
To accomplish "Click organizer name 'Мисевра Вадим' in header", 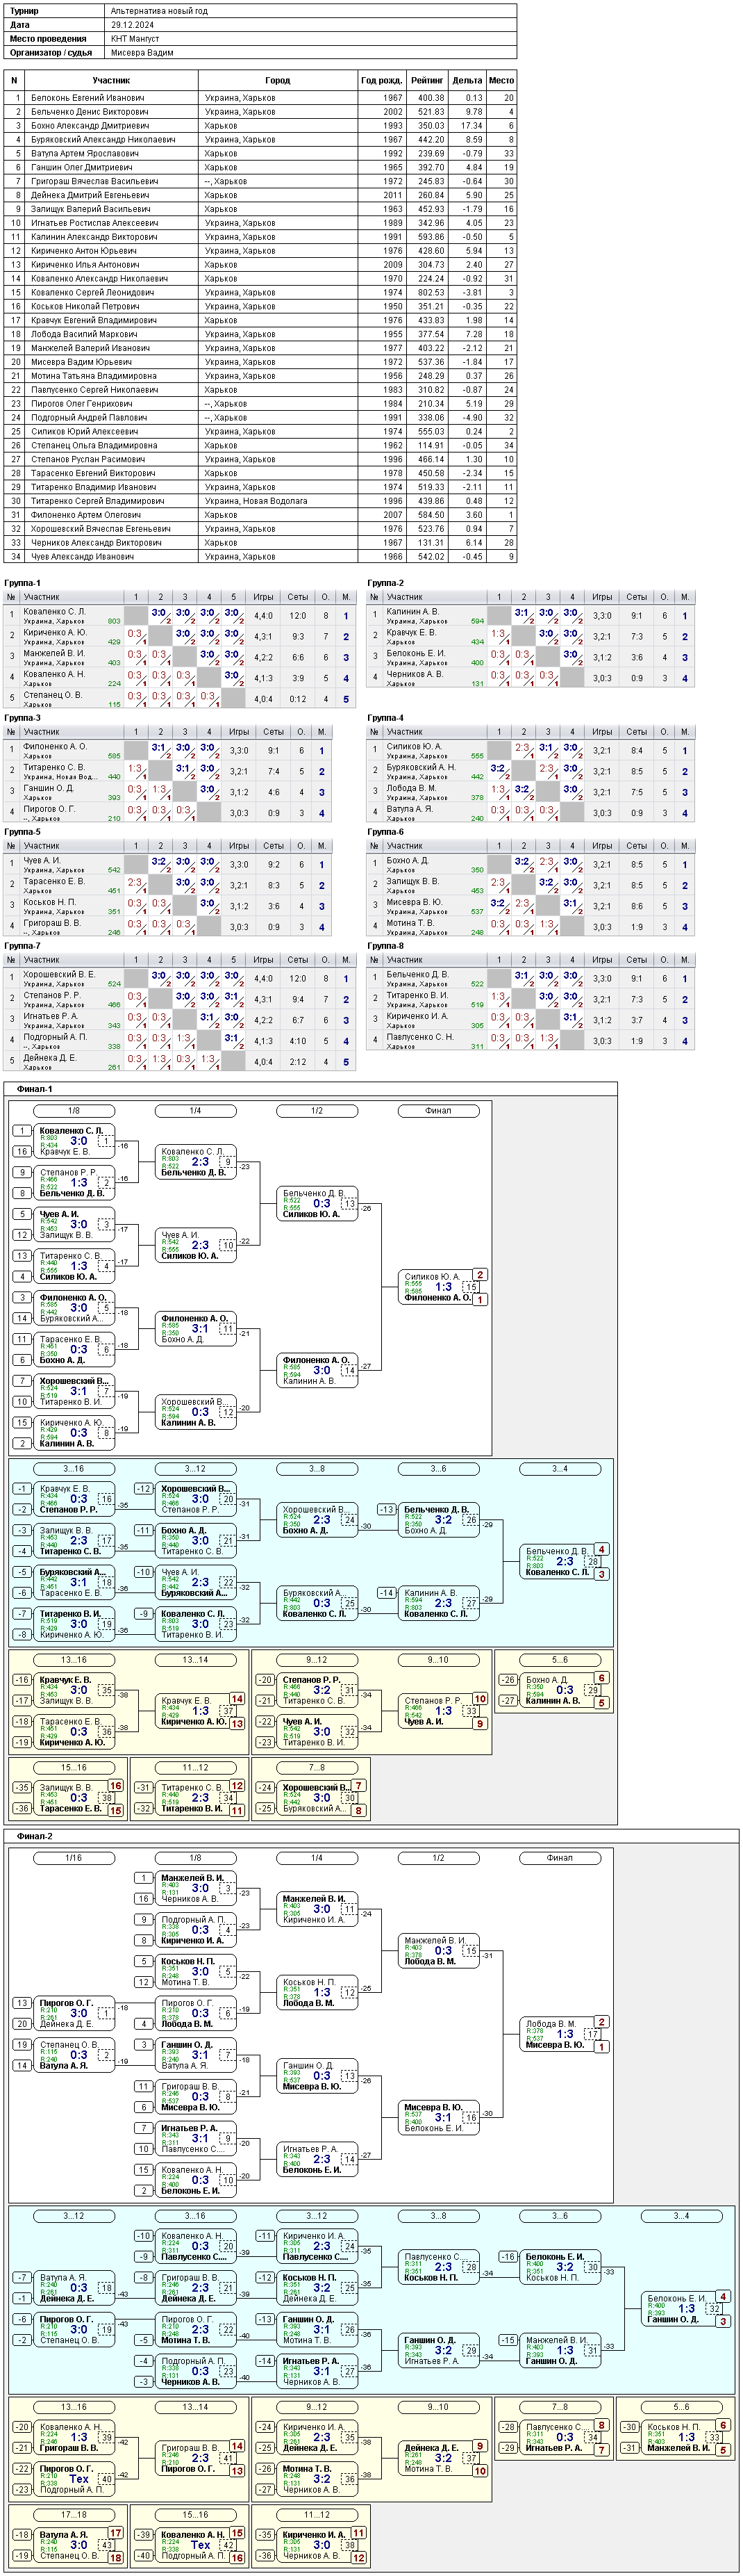I will (143, 52).
